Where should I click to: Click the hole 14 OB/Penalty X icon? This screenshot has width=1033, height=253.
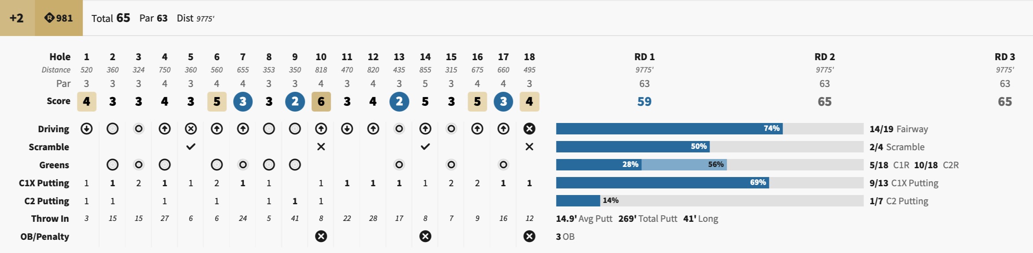(x=425, y=236)
